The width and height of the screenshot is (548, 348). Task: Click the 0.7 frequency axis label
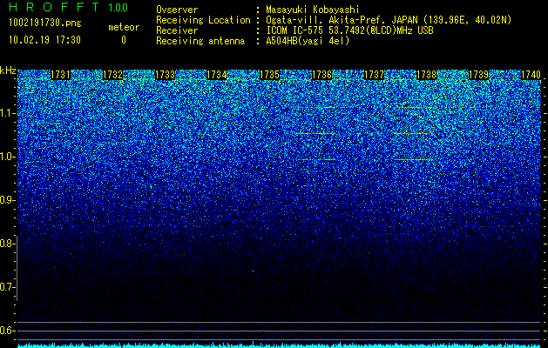coord(7,287)
